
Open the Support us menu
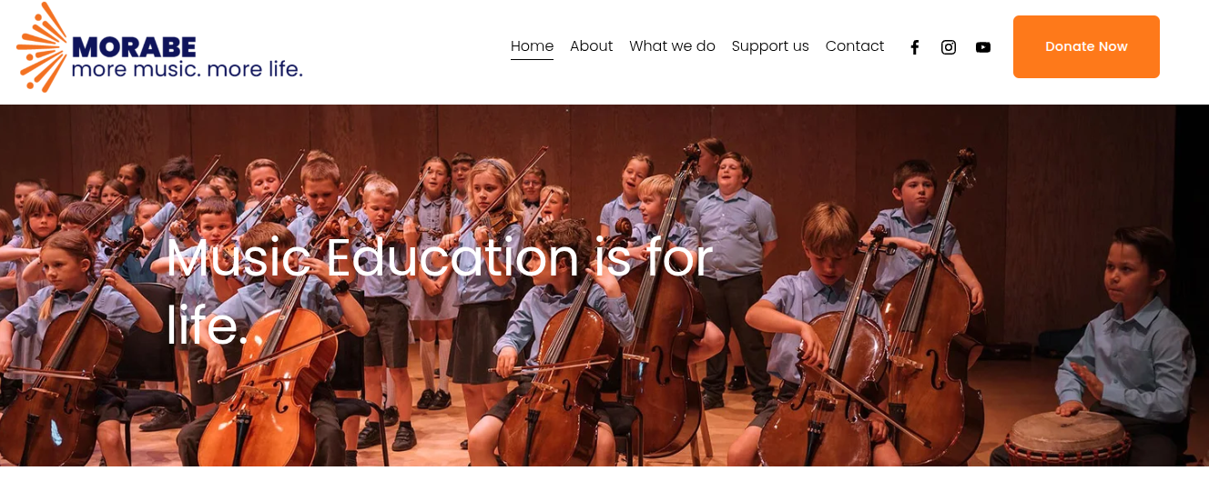[x=770, y=45]
